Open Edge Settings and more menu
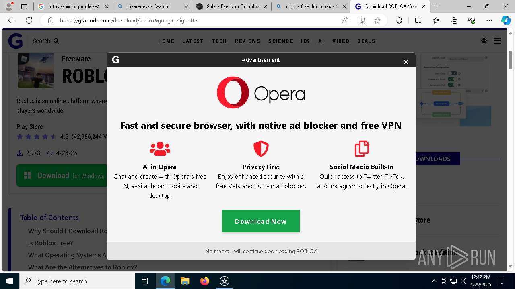Screen dimensions: 515x289 tap(489, 20)
